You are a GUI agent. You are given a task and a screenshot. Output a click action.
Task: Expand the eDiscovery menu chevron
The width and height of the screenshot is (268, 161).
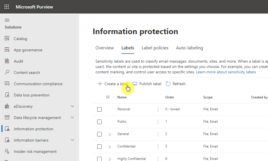tap(72, 106)
